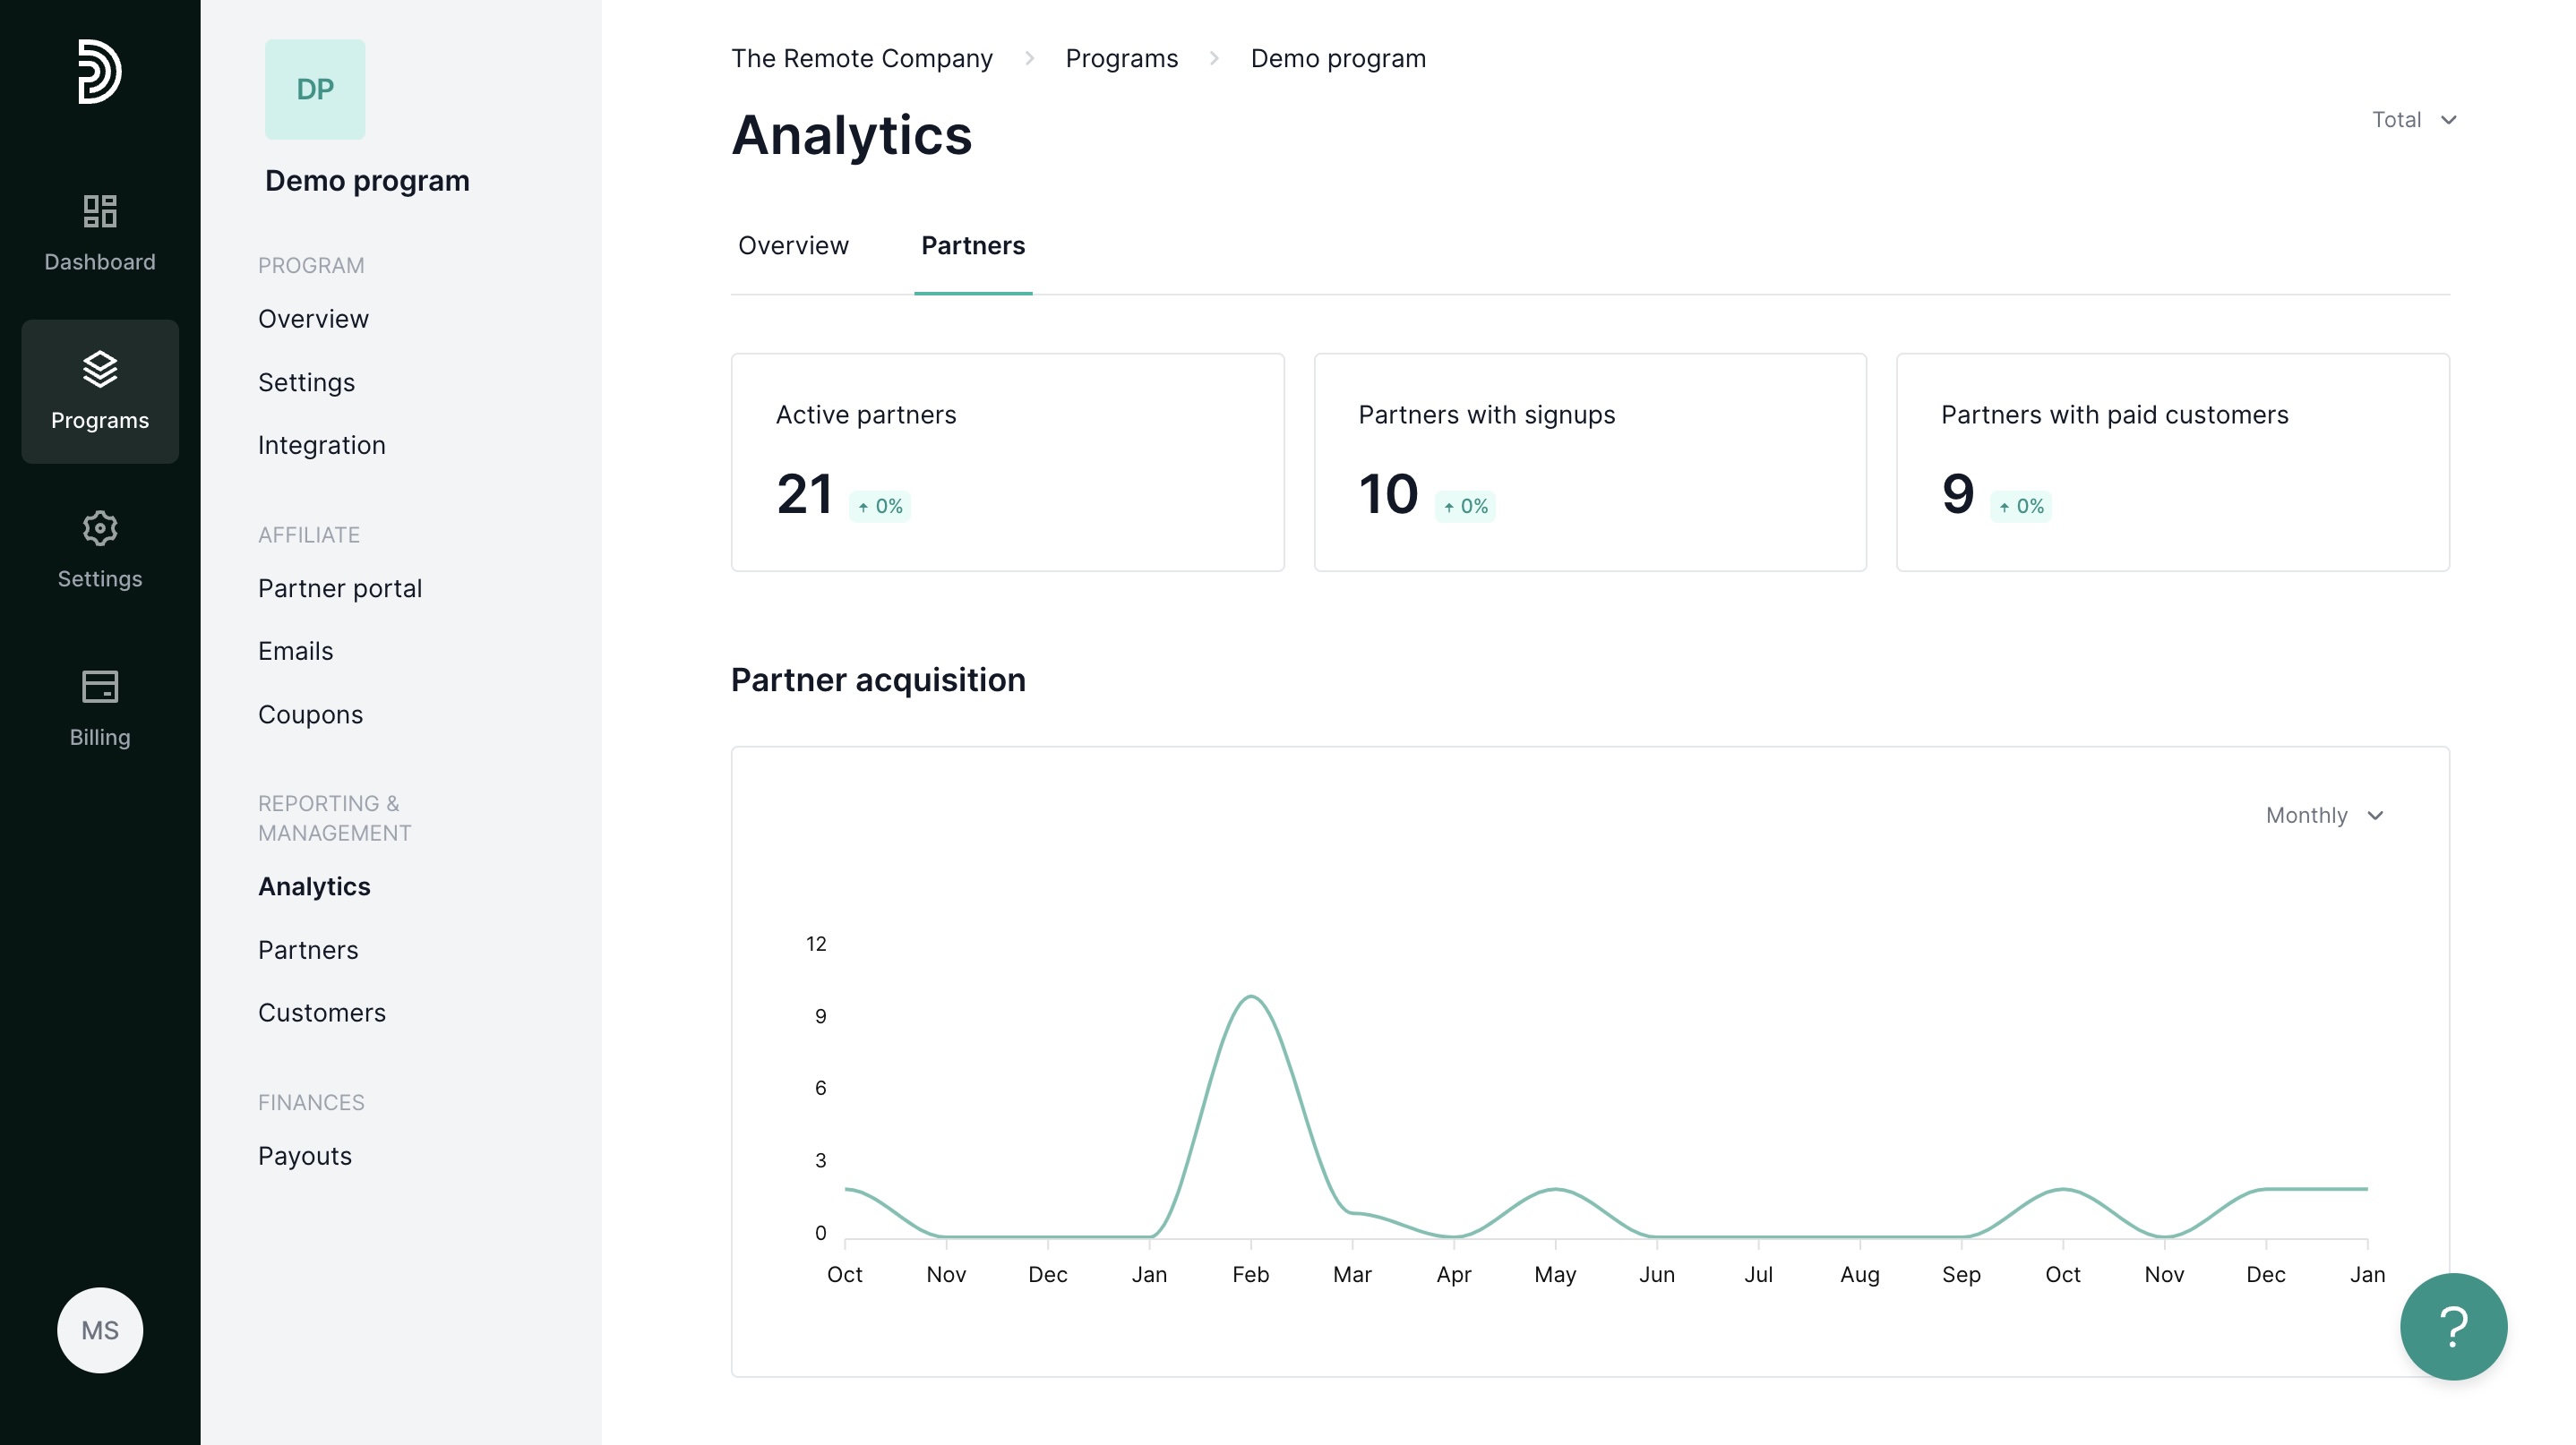Screen dimensions: 2576x1445
Task: Open Partners in Reporting menu
Action: click(308, 950)
